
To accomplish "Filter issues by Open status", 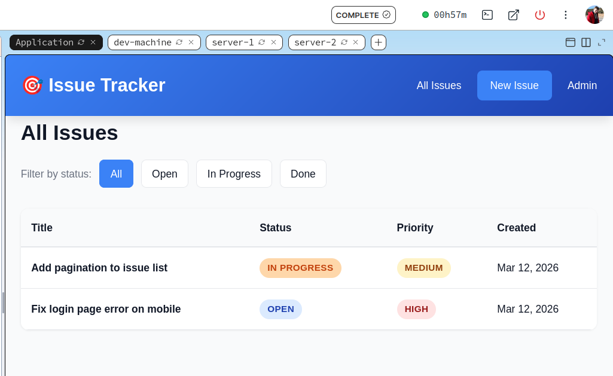I will 164,173.
